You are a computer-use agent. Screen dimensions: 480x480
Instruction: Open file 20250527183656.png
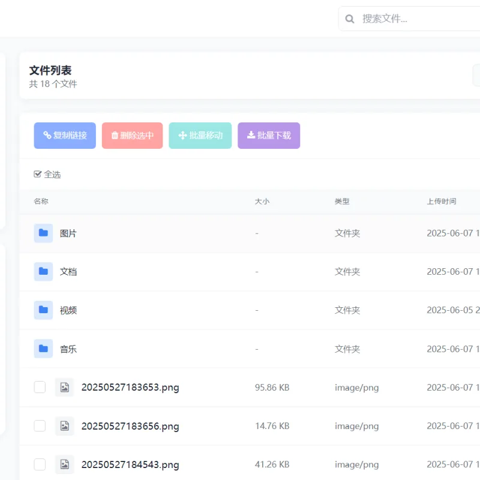(130, 426)
